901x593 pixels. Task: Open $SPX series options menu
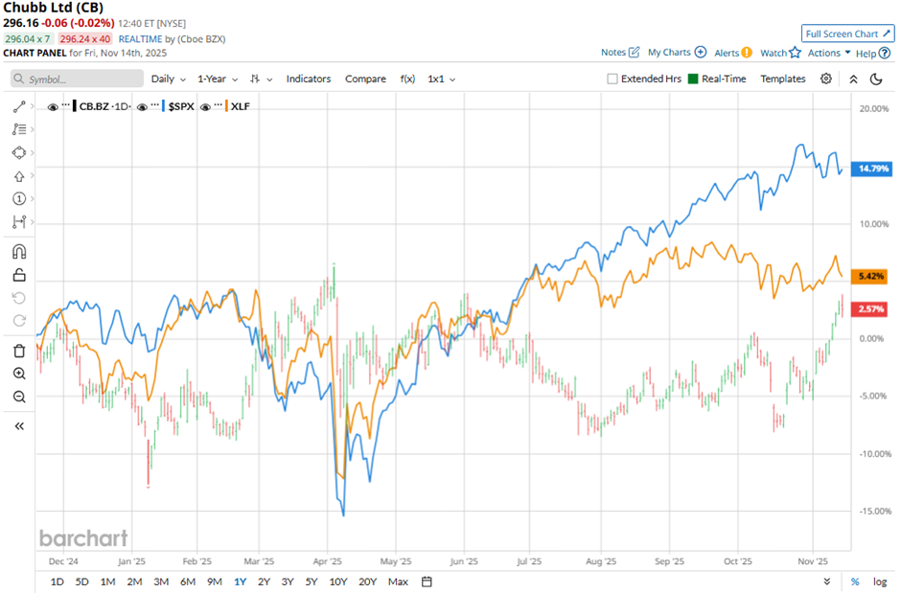pyautogui.click(x=155, y=105)
